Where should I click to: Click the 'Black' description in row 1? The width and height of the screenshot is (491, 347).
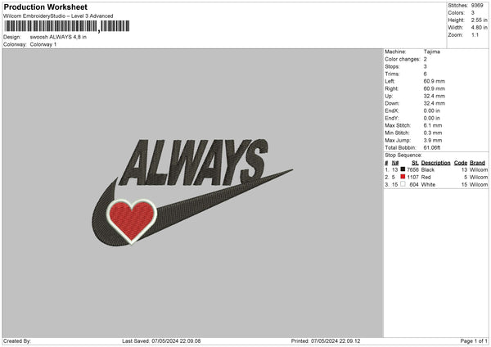[428, 169]
